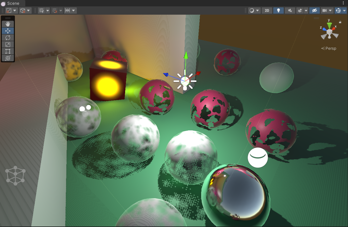Toggle hidden objects visibility eye
The width and height of the screenshot is (348, 227).
click(x=314, y=10)
